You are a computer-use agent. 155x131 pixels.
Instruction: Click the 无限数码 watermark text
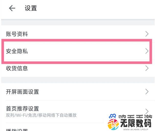click(136, 123)
